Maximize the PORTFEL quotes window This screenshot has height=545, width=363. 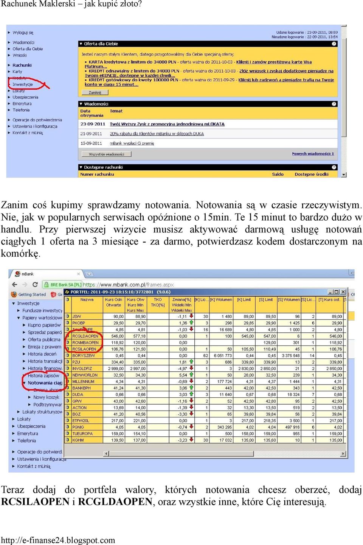click(x=336, y=292)
